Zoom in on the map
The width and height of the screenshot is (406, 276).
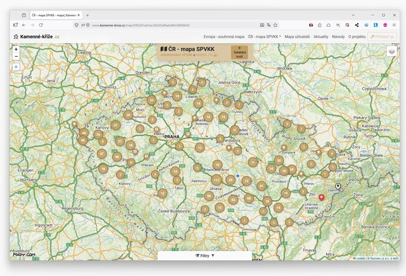coord(16,49)
